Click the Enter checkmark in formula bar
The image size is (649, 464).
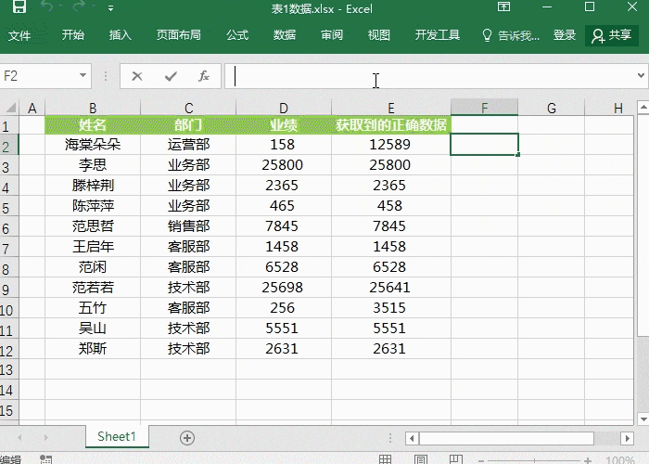(171, 76)
